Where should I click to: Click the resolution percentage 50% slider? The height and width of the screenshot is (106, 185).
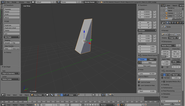click(x=166, y=56)
